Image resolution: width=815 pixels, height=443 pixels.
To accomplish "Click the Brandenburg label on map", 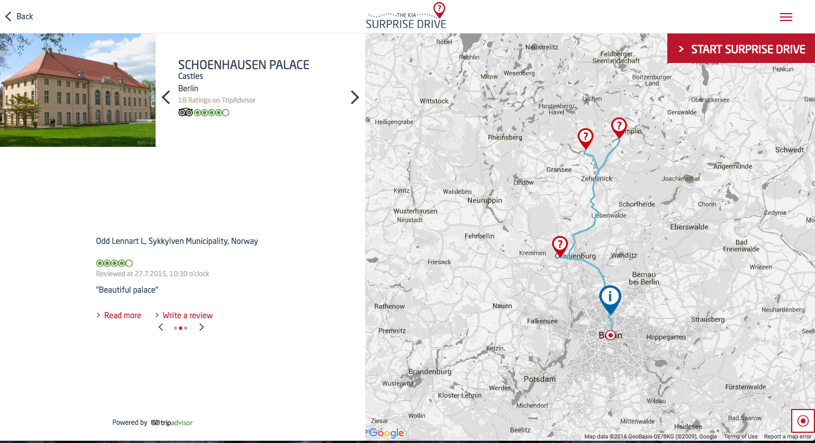I will coord(430,372).
